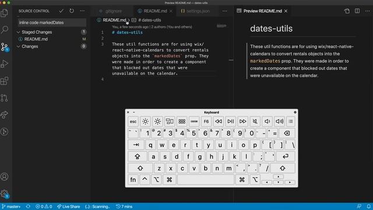Commit staged changes with checkmark
This screenshot has width=373, height=210.
(61, 11)
